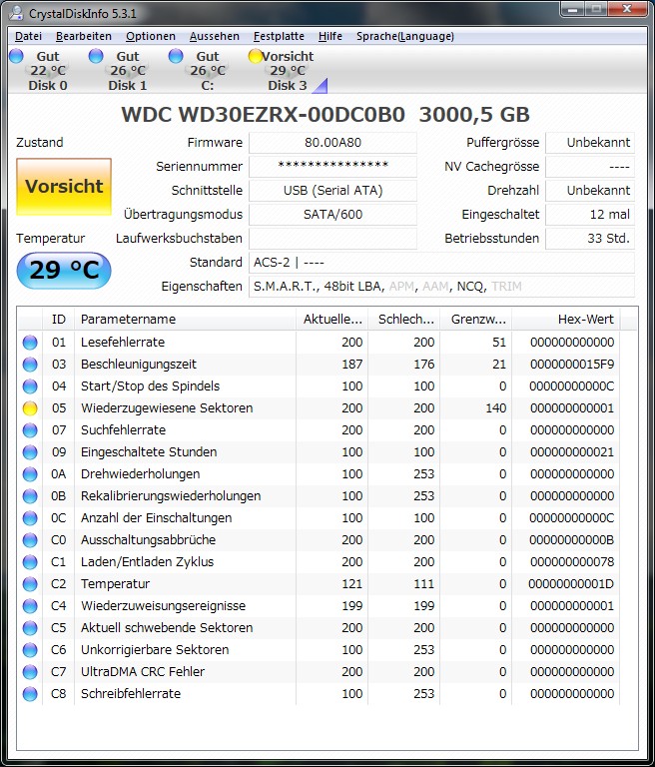This screenshot has width=655, height=767.
Task: Click status icon for Ausschaltungsabbrüche
Action: point(30,540)
